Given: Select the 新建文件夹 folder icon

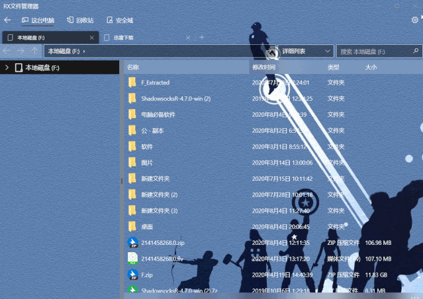Looking at the screenshot, I should click(132, 178).
